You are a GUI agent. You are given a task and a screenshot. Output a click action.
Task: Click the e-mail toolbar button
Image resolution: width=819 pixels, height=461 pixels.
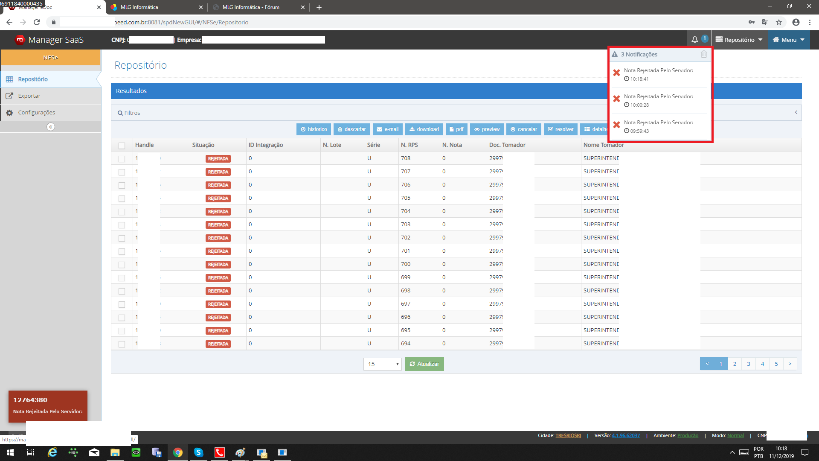coord(387,129)
